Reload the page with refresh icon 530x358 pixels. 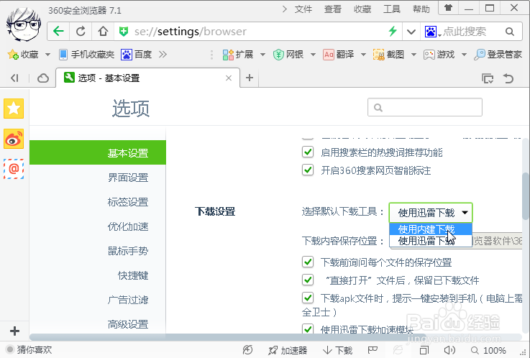pyautogui.click(x=81, y=32)
